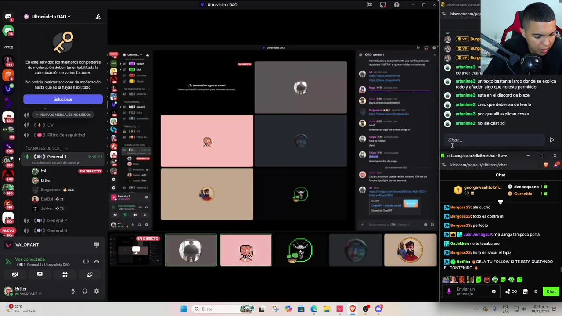Select the pink pixel-avatar participant tile
This screenshot has height=316, width=562.
click(246, 250)
